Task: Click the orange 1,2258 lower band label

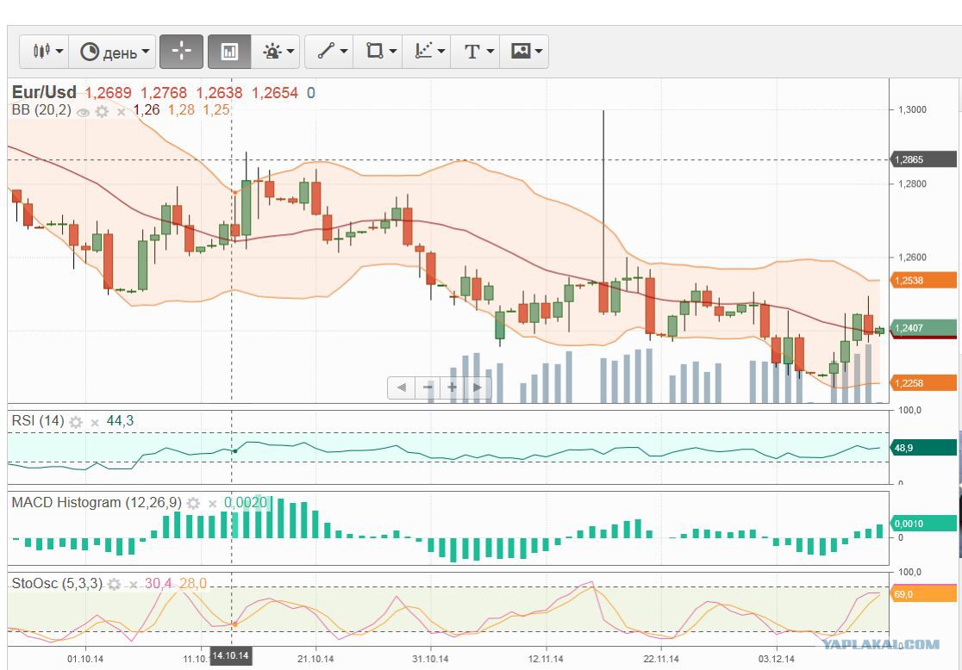Action: [922, 383]
